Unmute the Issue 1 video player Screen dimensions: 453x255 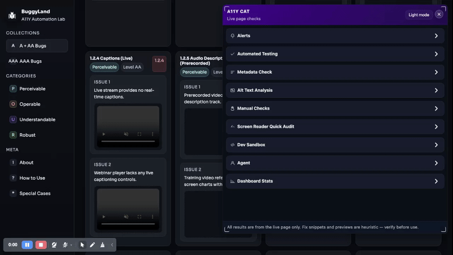coord(126,135)
